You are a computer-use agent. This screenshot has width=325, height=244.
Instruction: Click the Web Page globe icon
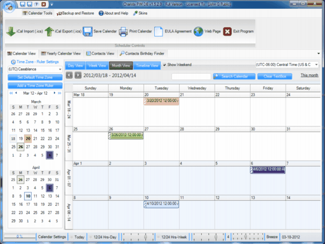[198, 32]
